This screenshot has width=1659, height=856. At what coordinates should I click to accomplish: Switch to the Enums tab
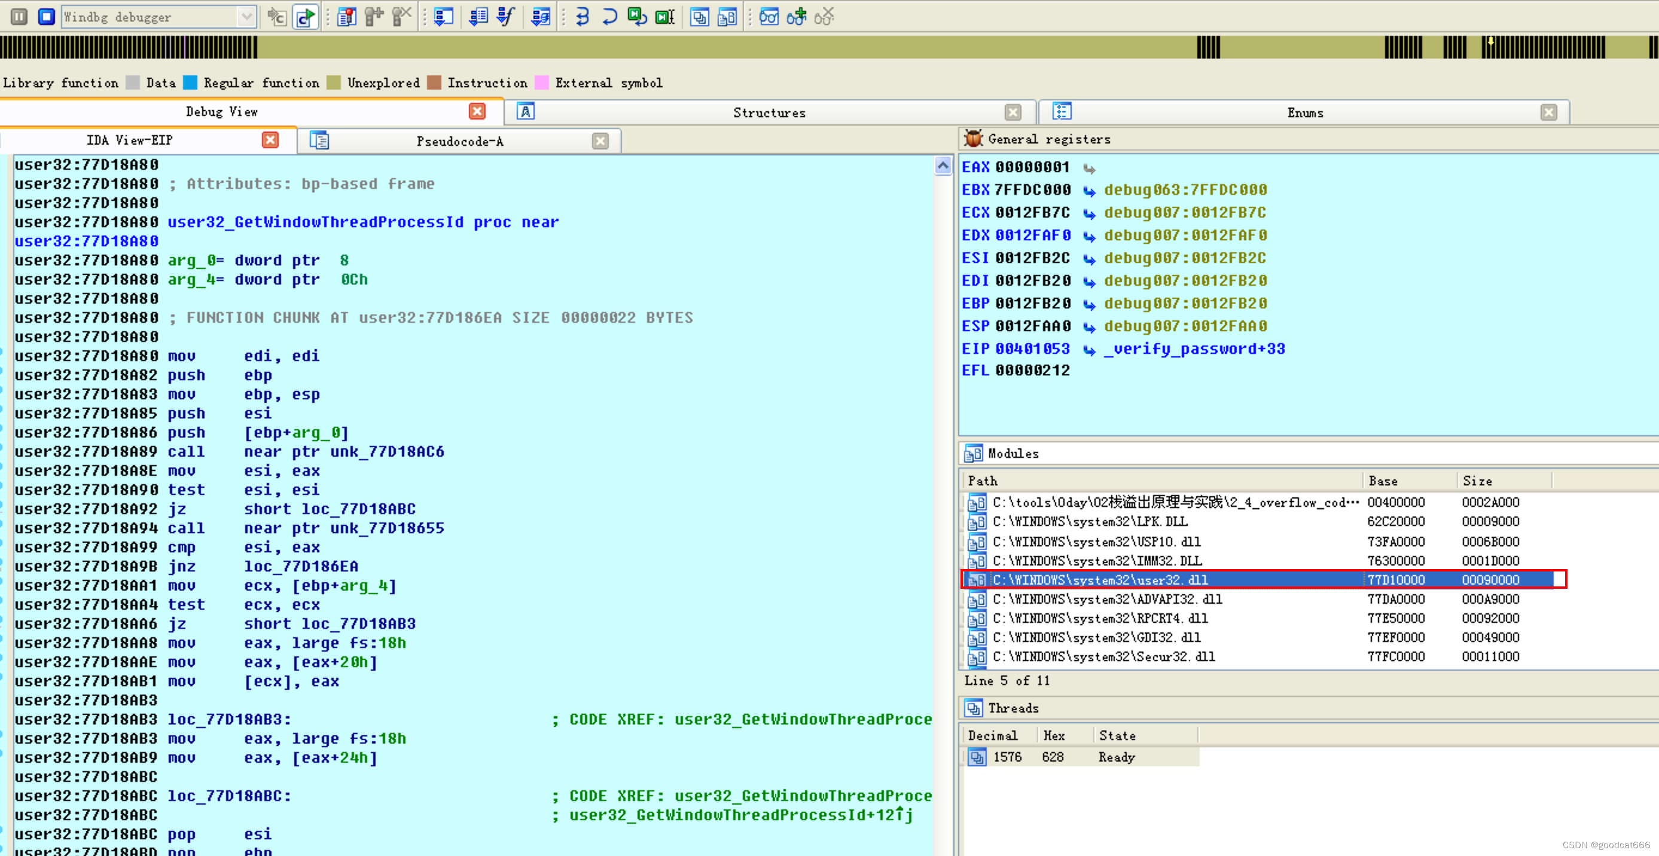click(x=1306, y=112)
